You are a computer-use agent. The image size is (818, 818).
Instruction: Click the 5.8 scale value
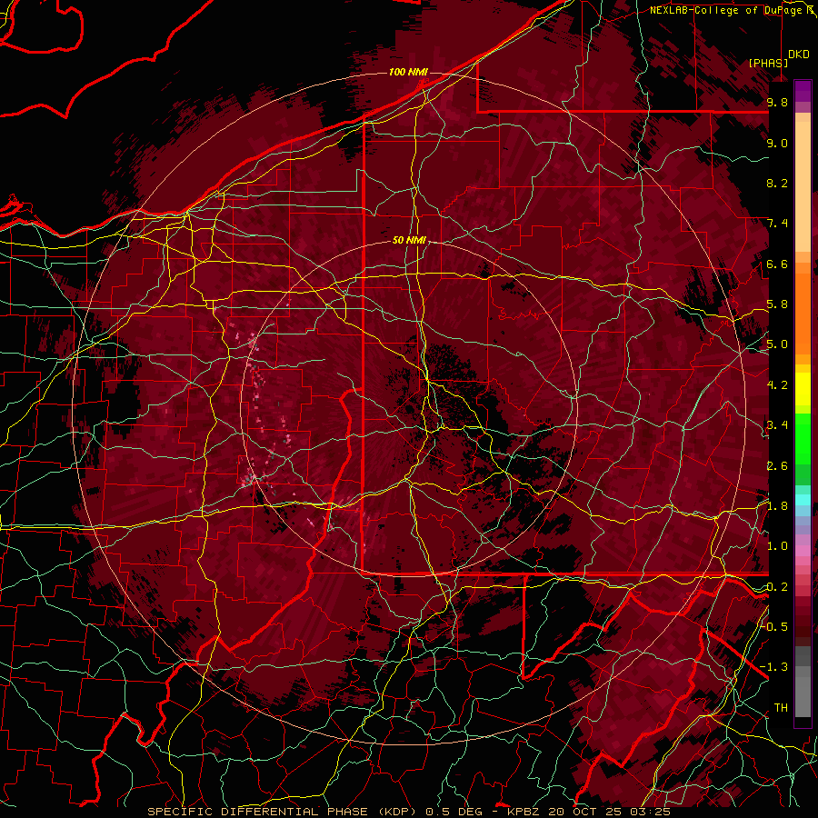click(x=777, y=304)
